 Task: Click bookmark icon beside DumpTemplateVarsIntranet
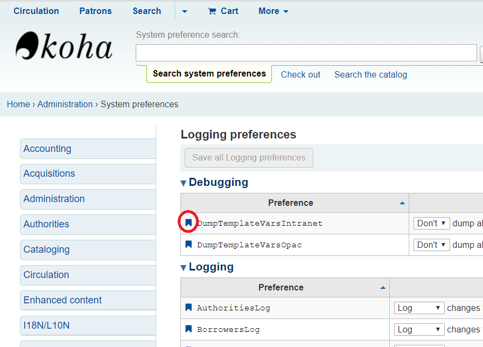(188, 223)
